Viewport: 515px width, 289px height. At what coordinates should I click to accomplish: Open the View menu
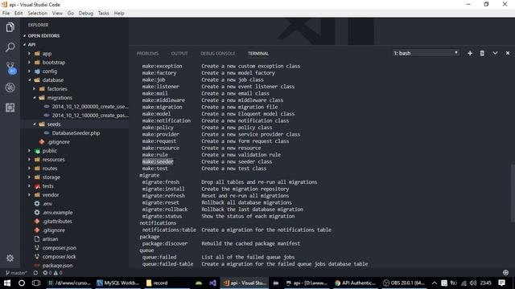[57, 13]
